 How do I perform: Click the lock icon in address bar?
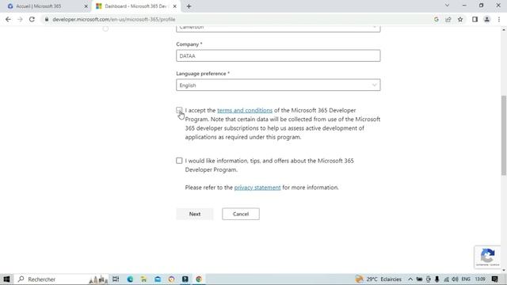point(47,19)
